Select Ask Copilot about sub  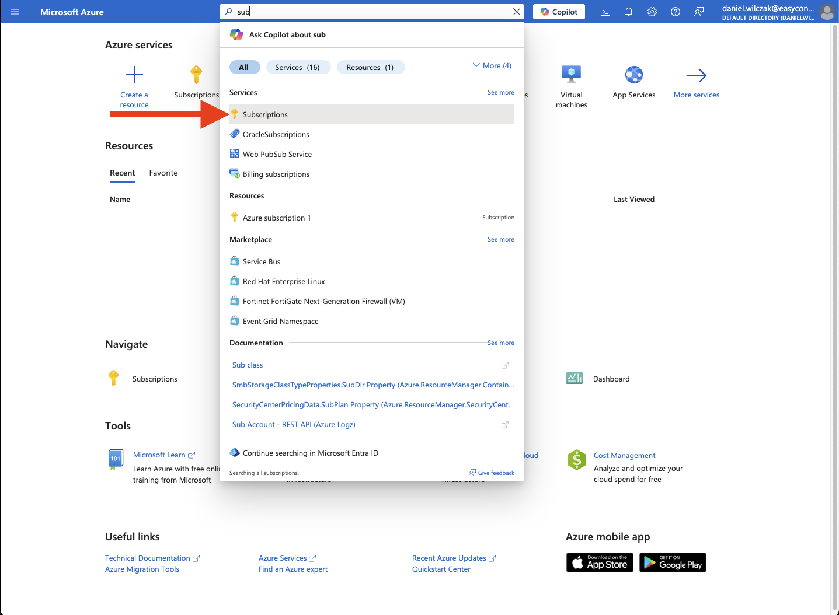point(372,34)
